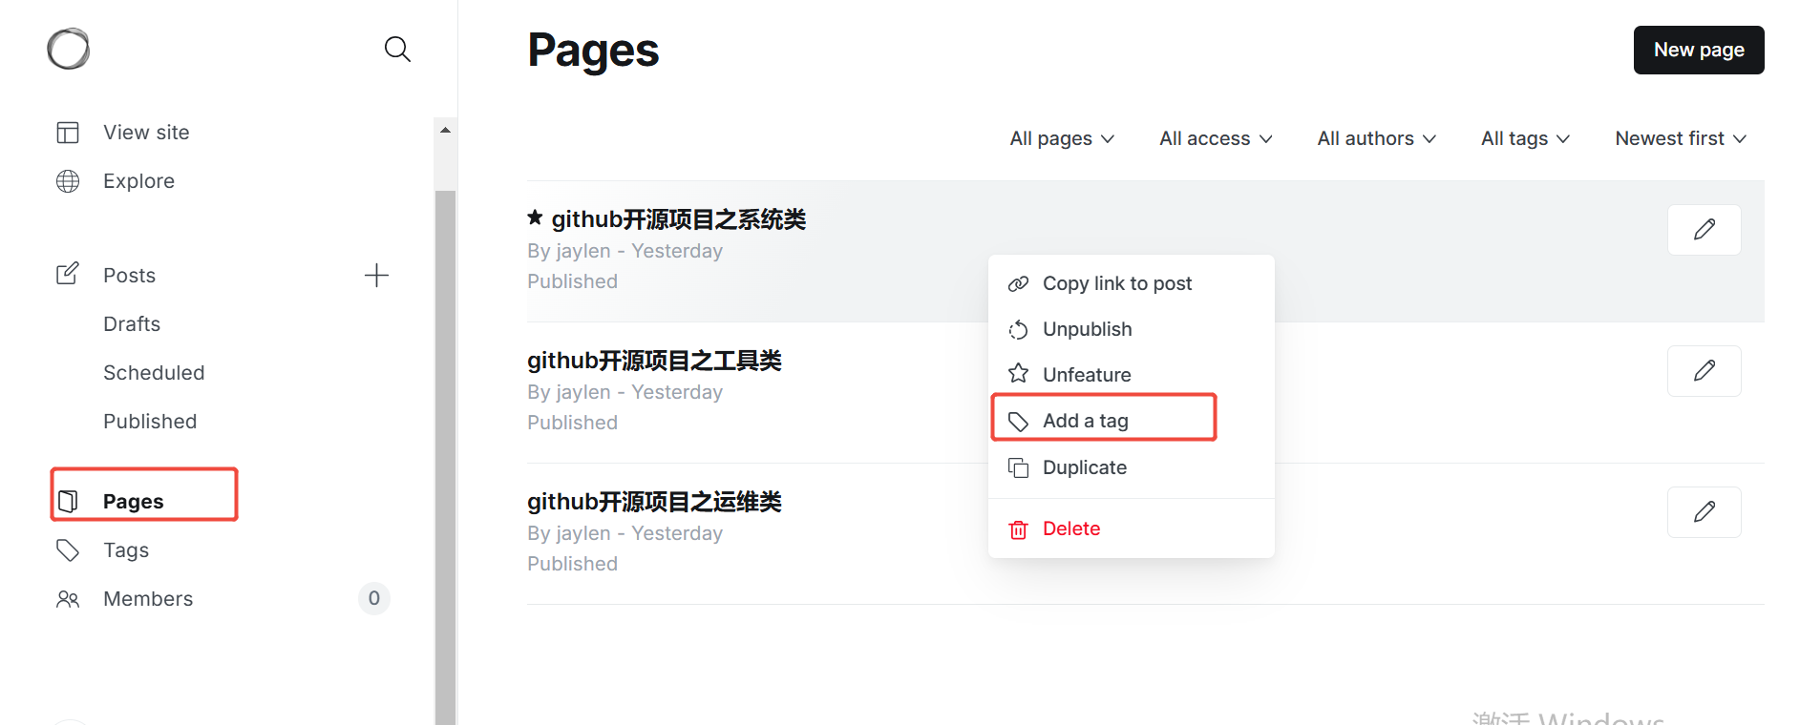
Task: Click pencil icon for 工具类 page
Action: tap(1704, 371)
